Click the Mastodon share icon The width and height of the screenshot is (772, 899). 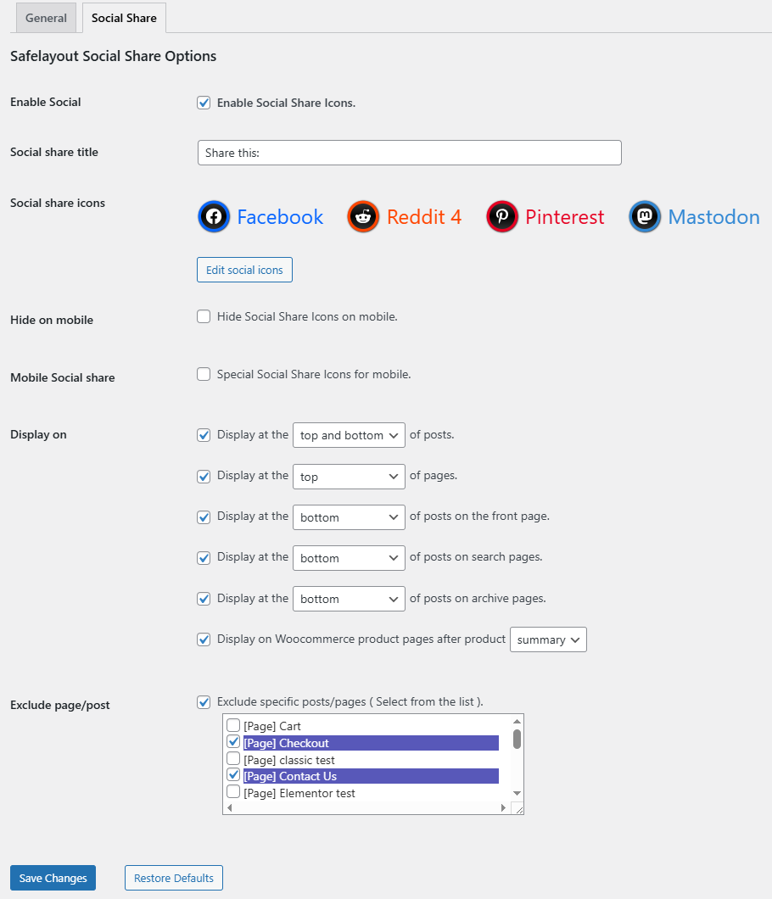coord(645,217)
